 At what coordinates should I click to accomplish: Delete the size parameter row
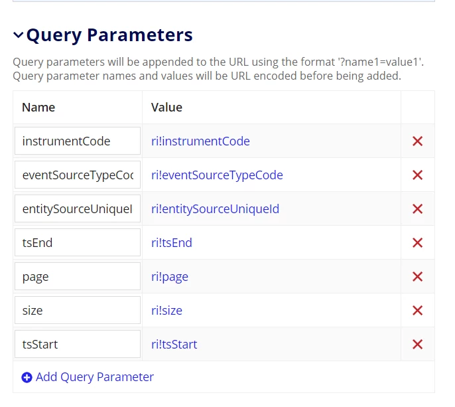pyautogui.click(x=417, y=311)
